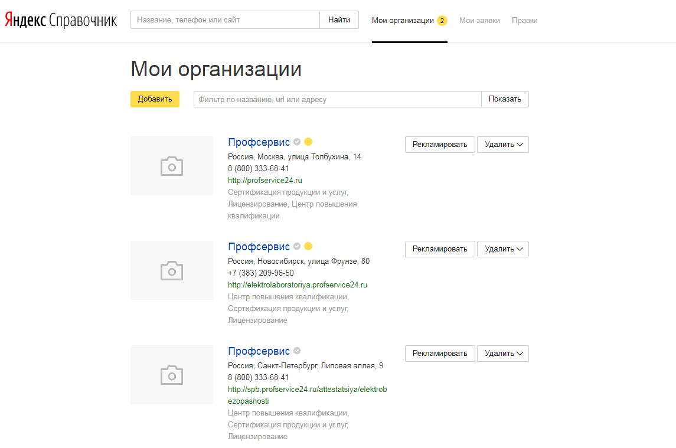Click the phone number +7 (383) 209-96-50
The height and width of the screenshot is (448, 676).
click(261, 273)
